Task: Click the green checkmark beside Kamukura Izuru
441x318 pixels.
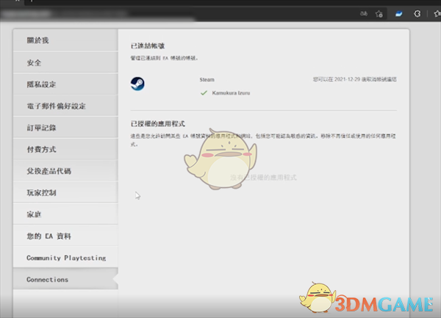Action: tap(204, 93)
